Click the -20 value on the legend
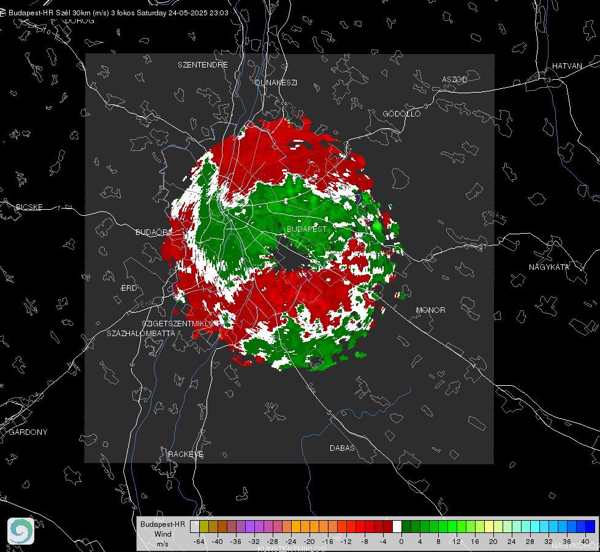This screenshot has width=600, height=552. coord(309,542)
